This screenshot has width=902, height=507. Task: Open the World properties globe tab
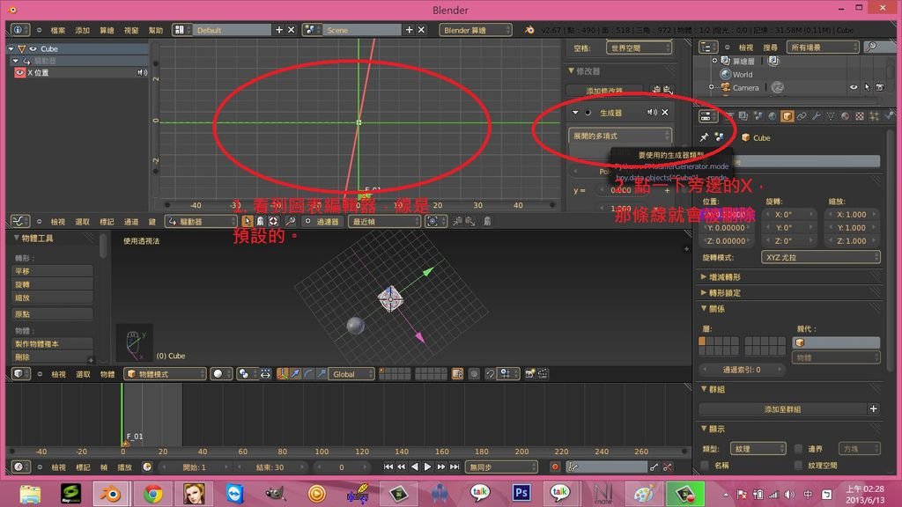coord(772,116)
